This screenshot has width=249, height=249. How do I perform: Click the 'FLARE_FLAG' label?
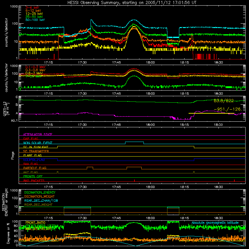(x=32, y=155)
